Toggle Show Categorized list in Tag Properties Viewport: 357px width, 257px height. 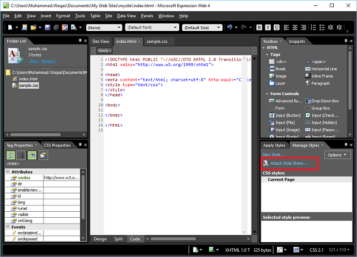click(x=11, y=156)
